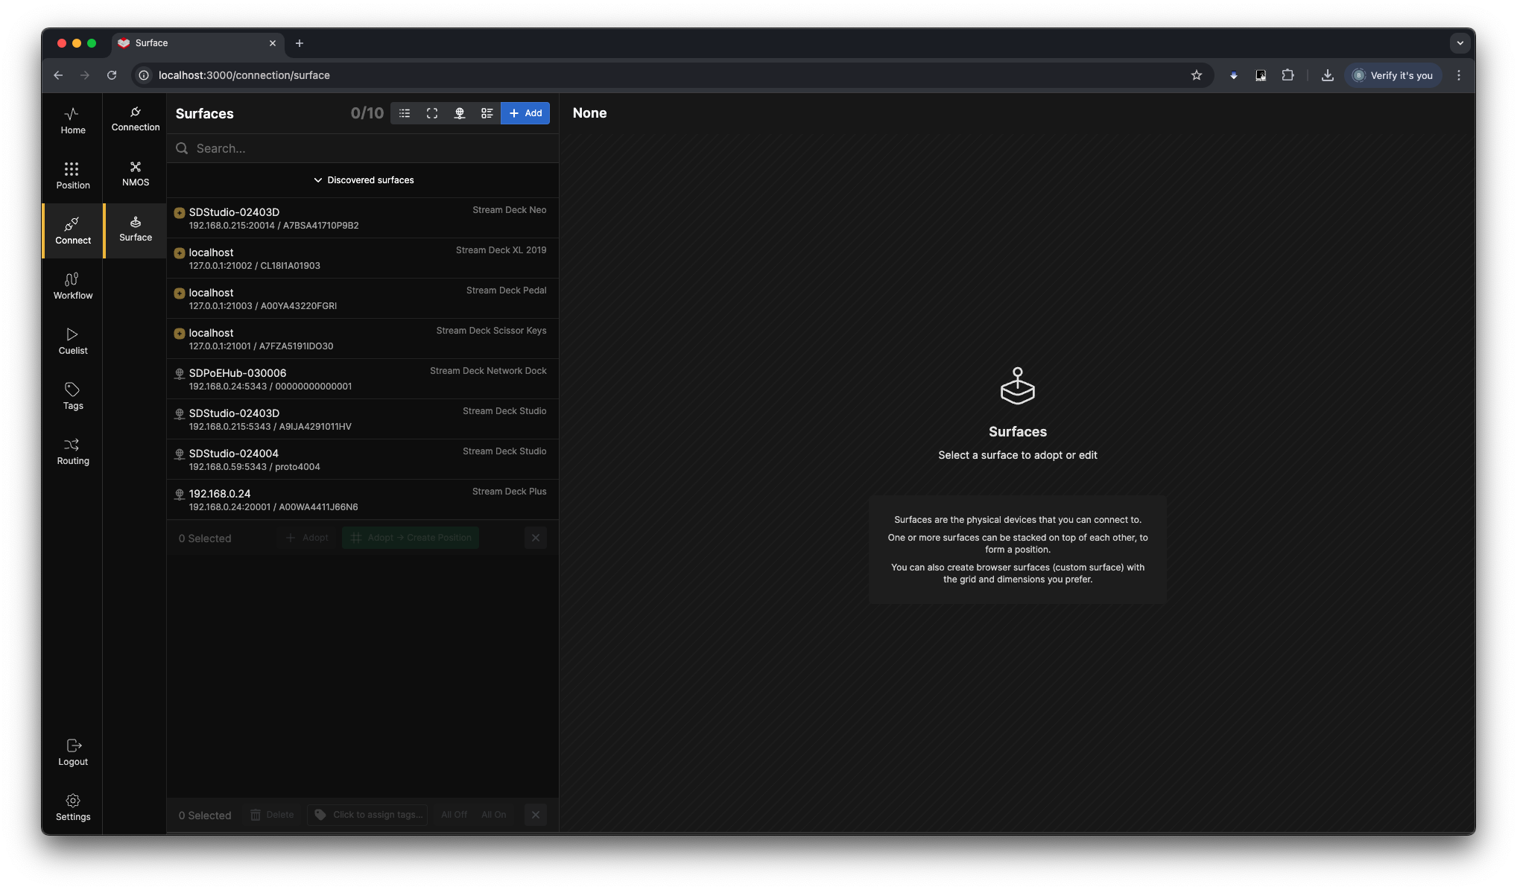Screen dimensions: 1517x890
Task: Open the browser three-dot menu
Action: click(x=1459, y=75)
